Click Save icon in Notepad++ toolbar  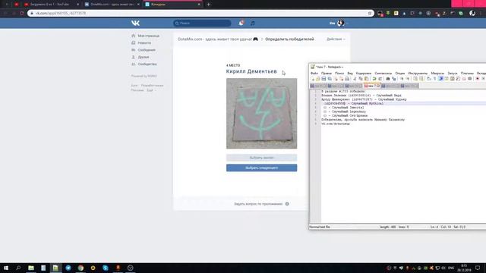[x=323, y=79]
